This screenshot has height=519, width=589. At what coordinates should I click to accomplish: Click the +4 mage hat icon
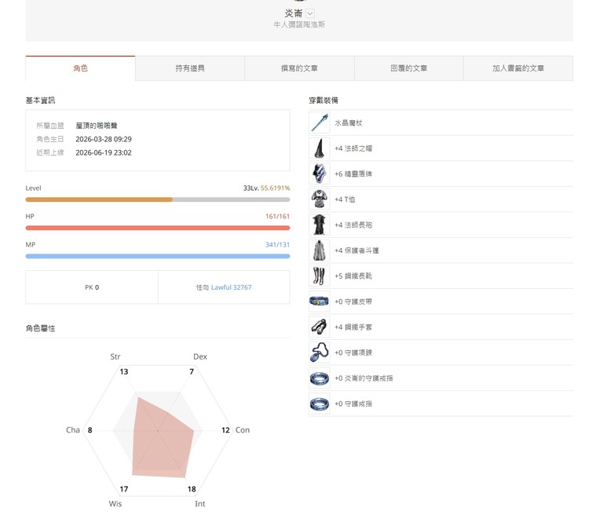pos(320,148)
